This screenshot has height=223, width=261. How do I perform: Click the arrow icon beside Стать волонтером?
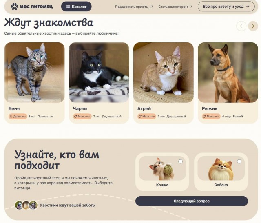pyautogui.click(x=191, y=7)
